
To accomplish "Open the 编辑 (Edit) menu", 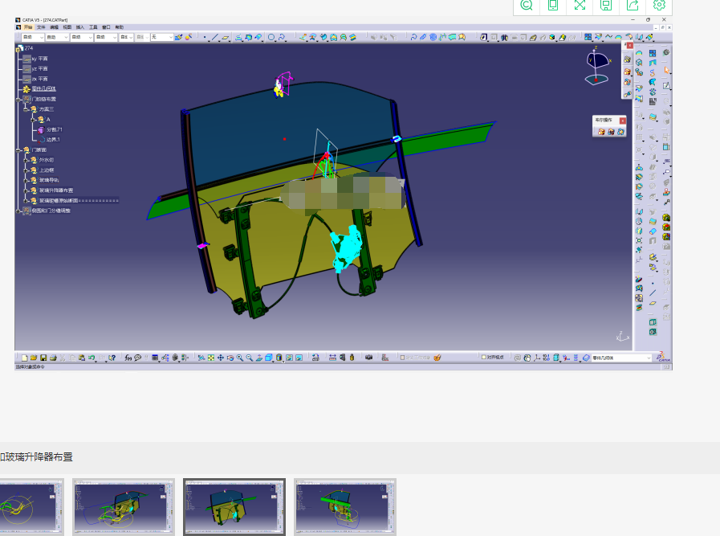I will pyautogui.click(x=55, y=27).
